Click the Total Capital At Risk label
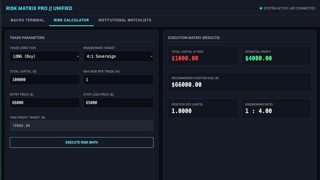Image resolution: width=320 pixels, height=180 pixels. [x=187, y=52]
